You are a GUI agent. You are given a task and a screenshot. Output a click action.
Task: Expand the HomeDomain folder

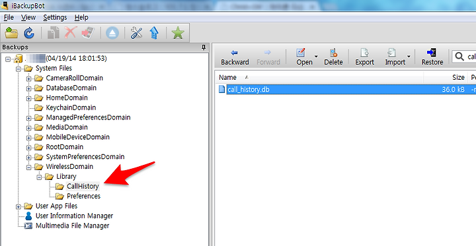(x=28, y=98)
